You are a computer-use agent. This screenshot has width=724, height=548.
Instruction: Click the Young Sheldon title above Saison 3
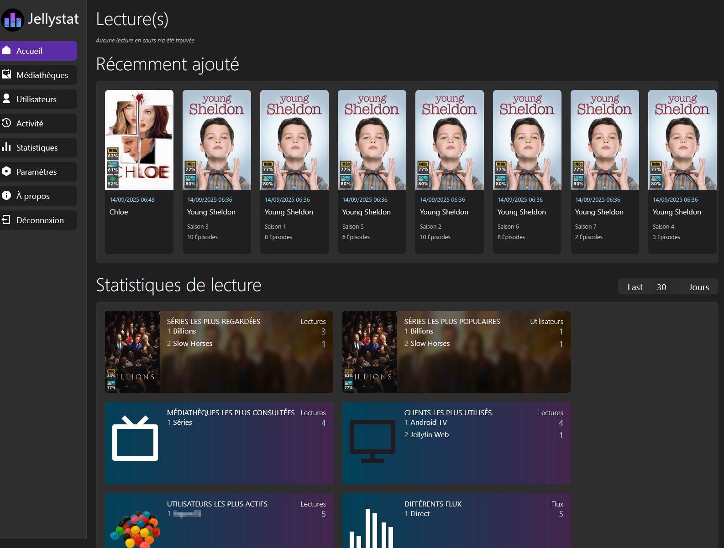(x=211, y=212)
